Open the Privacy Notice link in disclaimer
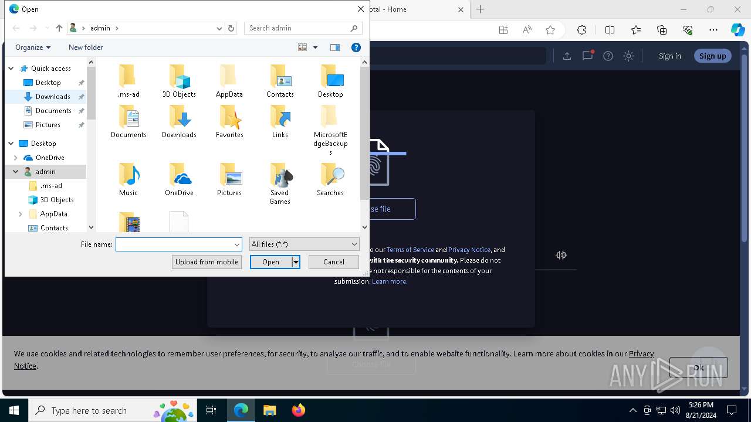This screenshot has width=751, height=422. point(469,250)
